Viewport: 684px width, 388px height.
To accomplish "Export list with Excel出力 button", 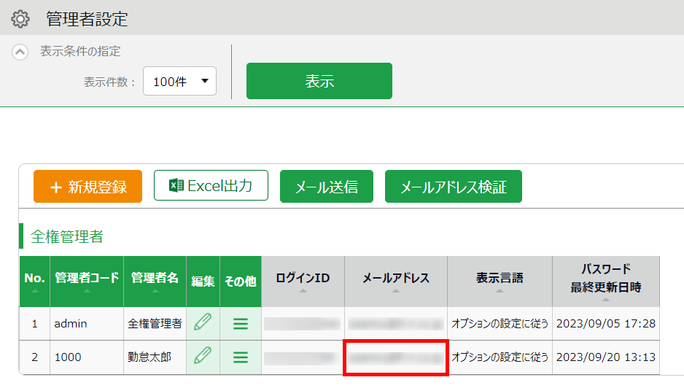I will click(211, 186).
